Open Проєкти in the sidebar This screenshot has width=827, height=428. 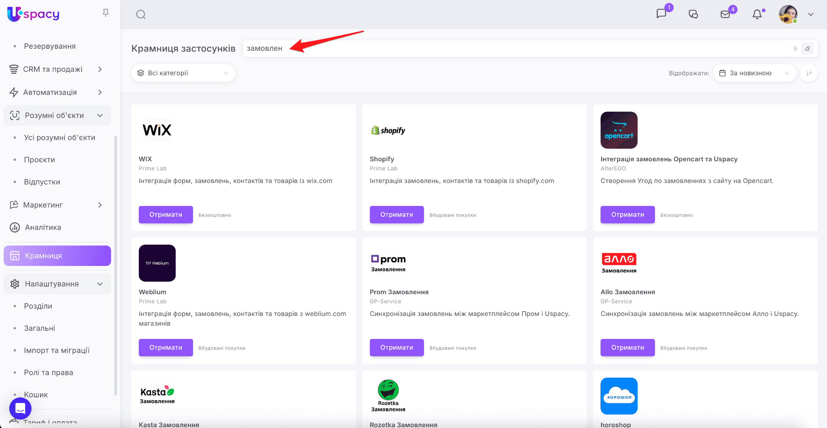pos(40,160)
